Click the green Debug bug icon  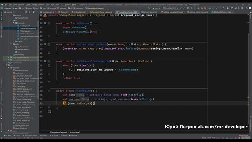click(191, 8)
